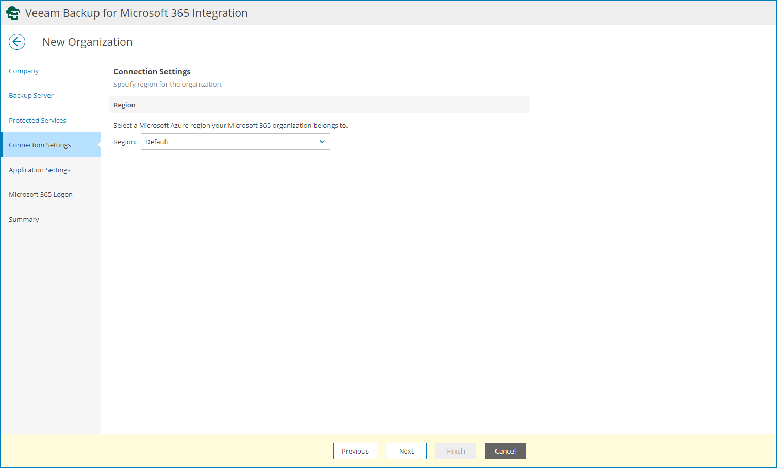
Task: Cancel the New Organization wizard
Action: click(x=505, y=451)
